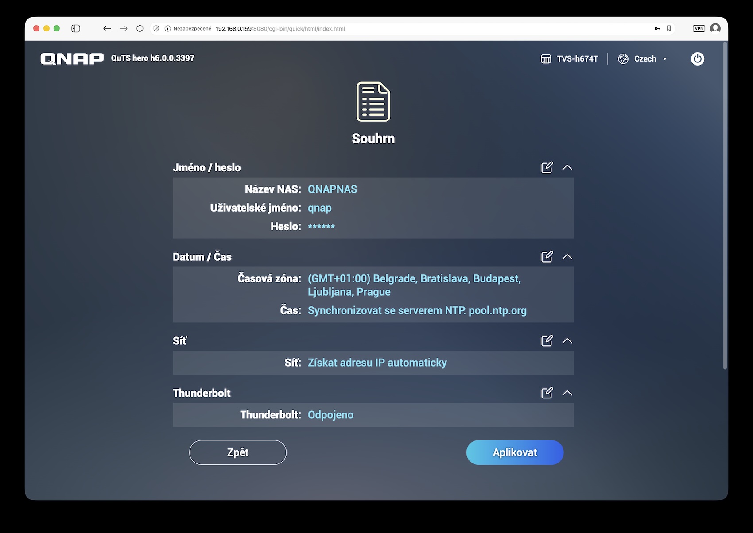The height and width of the screenshot is (533, 753).
Task: Edit the Thunderbolt settings
Action: pyautogui.click(x=547, y=393)
